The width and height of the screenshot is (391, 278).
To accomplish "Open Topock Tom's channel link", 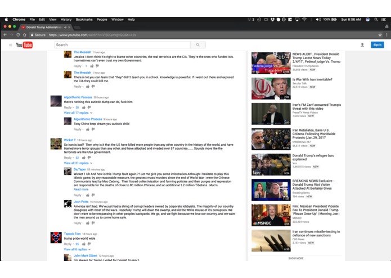I will [73, 234].
